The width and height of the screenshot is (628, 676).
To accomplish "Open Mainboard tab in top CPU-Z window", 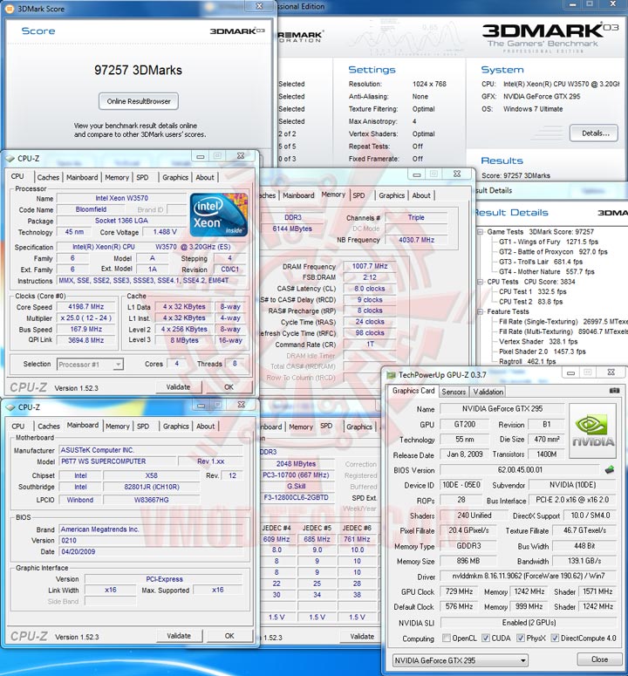I will click(82, 177).
